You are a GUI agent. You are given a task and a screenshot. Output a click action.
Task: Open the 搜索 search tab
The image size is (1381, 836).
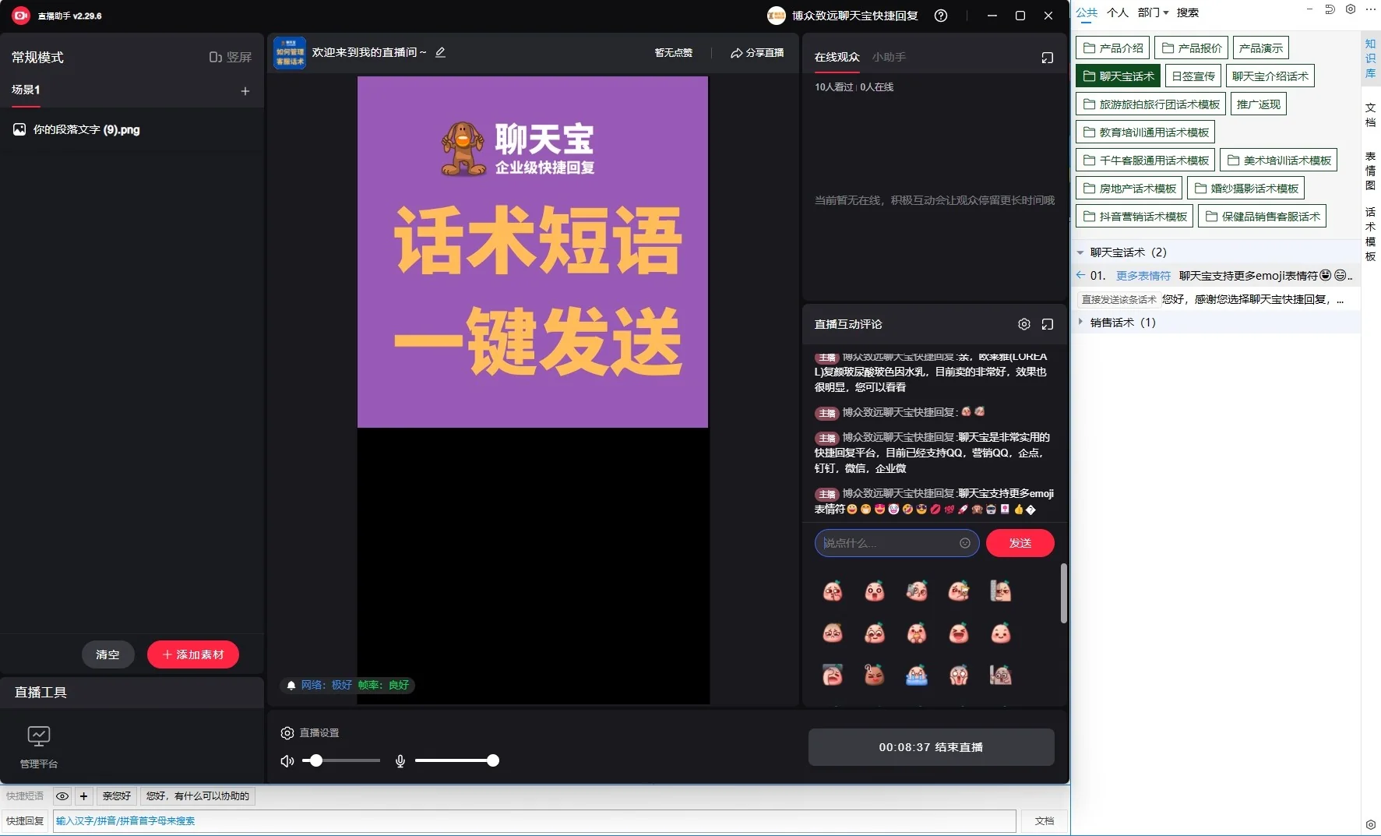1188,12
